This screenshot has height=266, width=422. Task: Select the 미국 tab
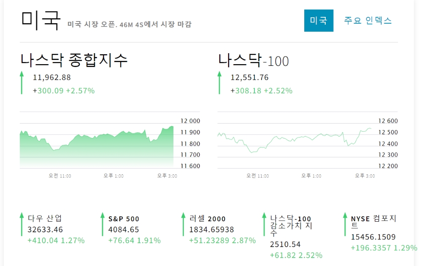click(x=319, y=20)
